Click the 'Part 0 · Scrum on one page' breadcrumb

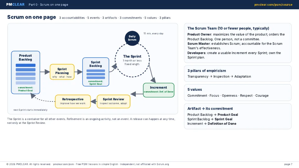tap(48, 5)
